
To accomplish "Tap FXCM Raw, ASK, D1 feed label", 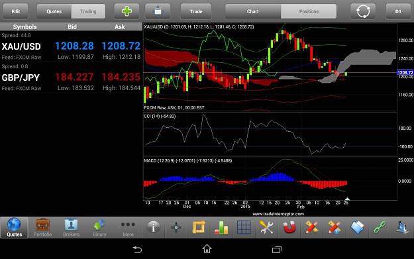I will click(x=174, y=108).
